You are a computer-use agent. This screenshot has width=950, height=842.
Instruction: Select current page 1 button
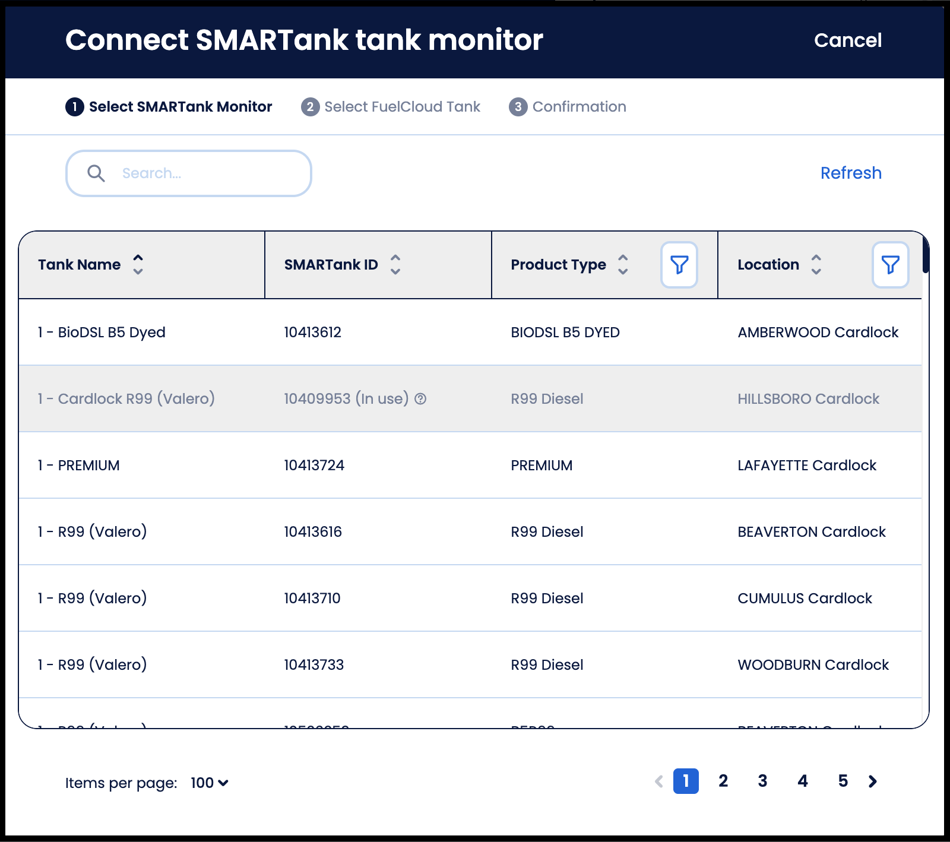[686, 781]
